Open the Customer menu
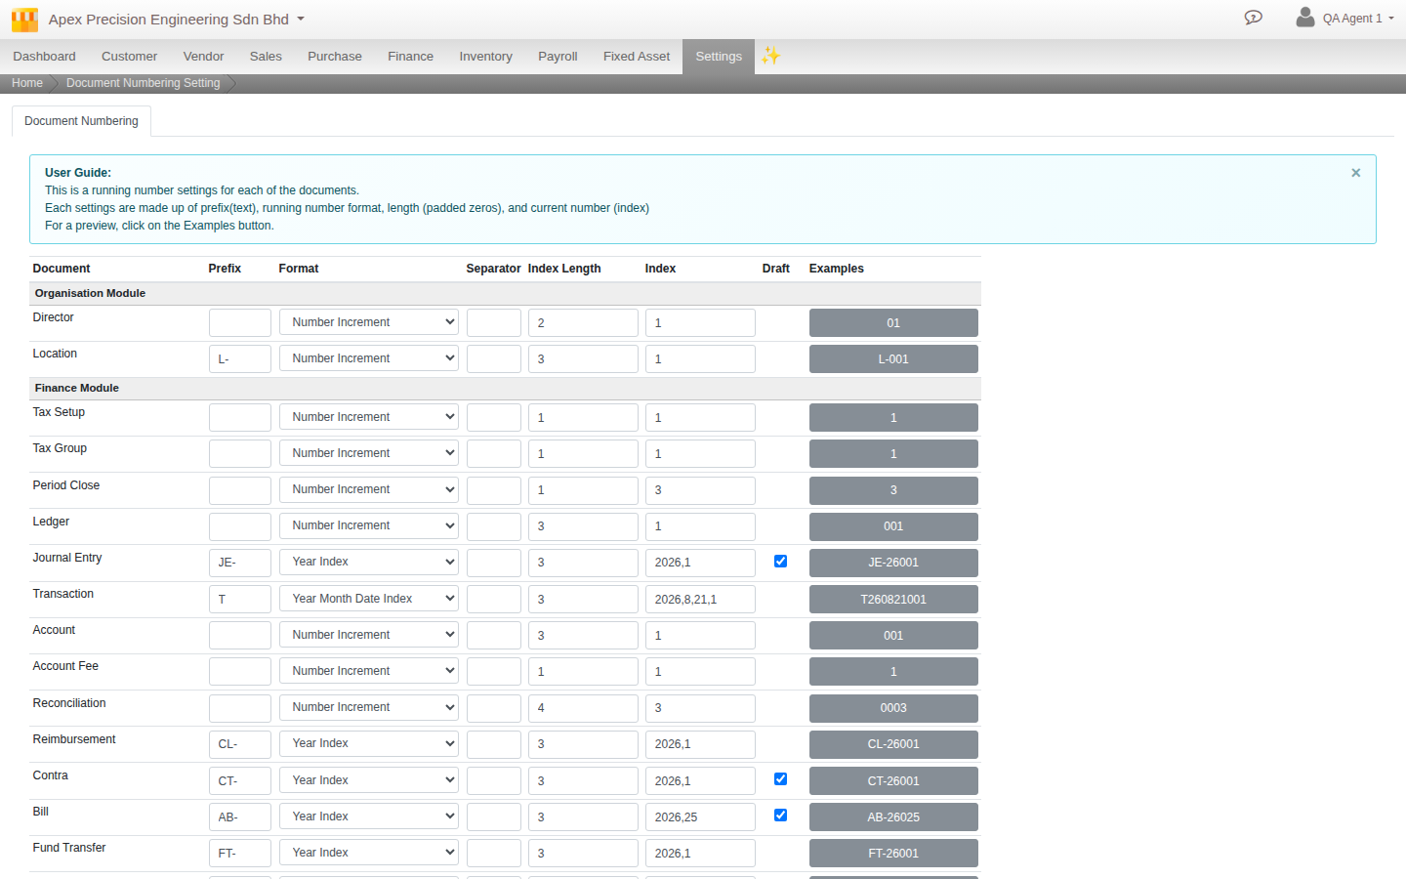Screen dimensions: 1406x879 coord(129,57)
